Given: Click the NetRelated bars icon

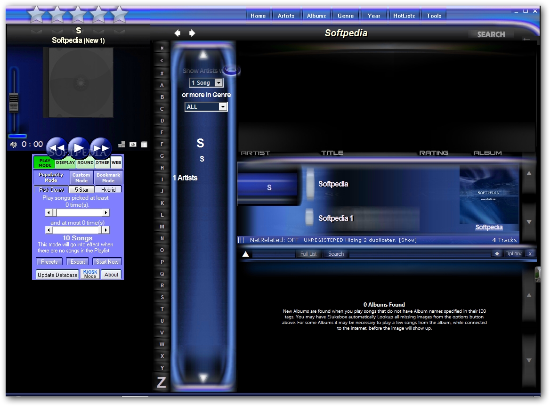Looking at the screenshot, I should 241,240.
